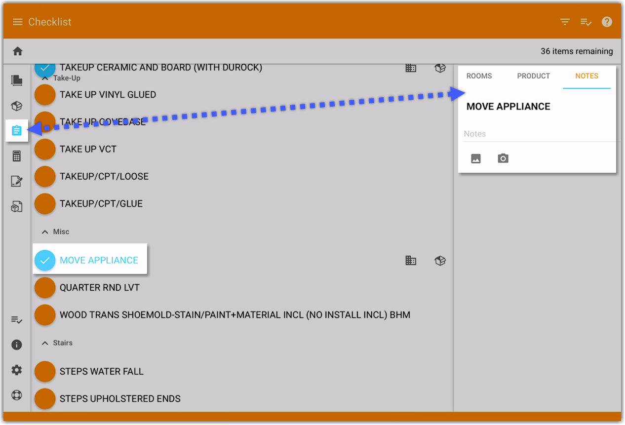Check the STEPS WATER FALL circle
The width and height of the screenshot is (625, 425).
(45, 371)
